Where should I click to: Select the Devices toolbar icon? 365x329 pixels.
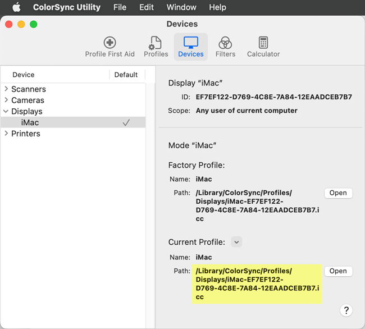190,47
